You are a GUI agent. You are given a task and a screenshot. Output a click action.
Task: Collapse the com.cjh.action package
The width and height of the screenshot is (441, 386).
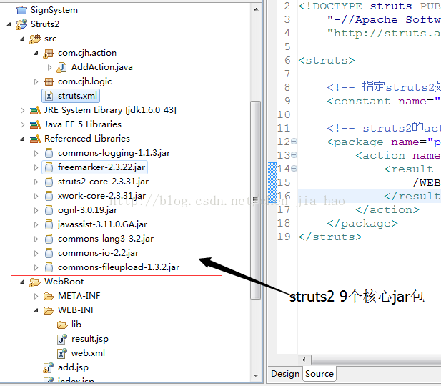click(x=36, y=53)
